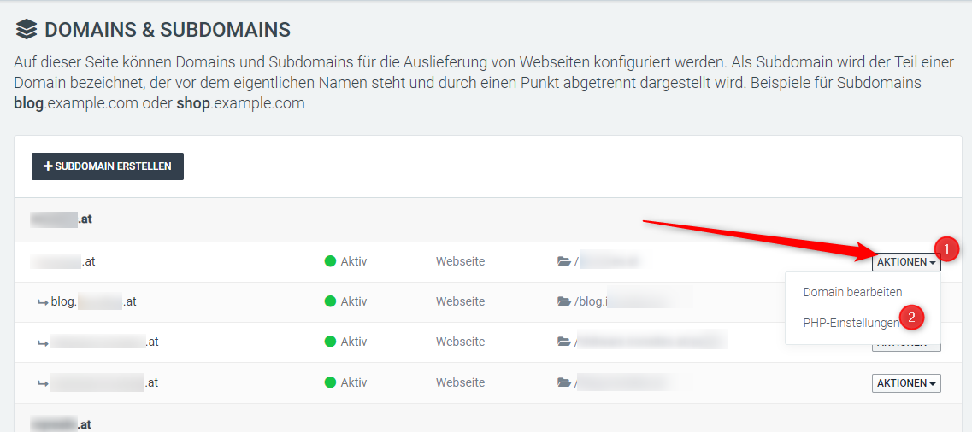This screenshot has width=972, height=432.
Task: Click the subdomain arrow icon in the last row
Action: 42,383
